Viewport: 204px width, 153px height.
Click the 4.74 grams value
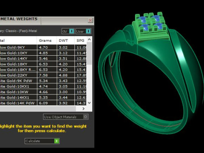pos(43,86)
